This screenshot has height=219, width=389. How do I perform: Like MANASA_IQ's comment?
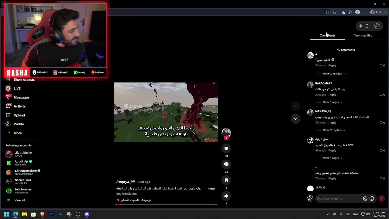click(381, 123)
